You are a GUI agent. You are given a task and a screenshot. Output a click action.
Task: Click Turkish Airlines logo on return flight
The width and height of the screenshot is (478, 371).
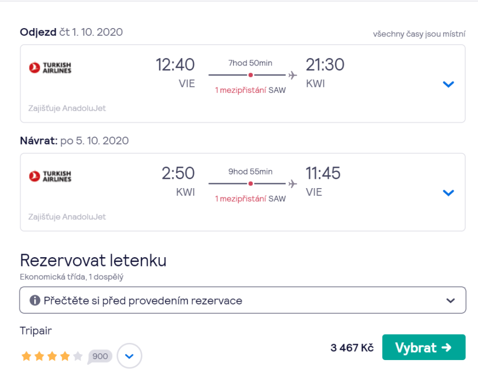pyautogui.click(x=50, y=176)
